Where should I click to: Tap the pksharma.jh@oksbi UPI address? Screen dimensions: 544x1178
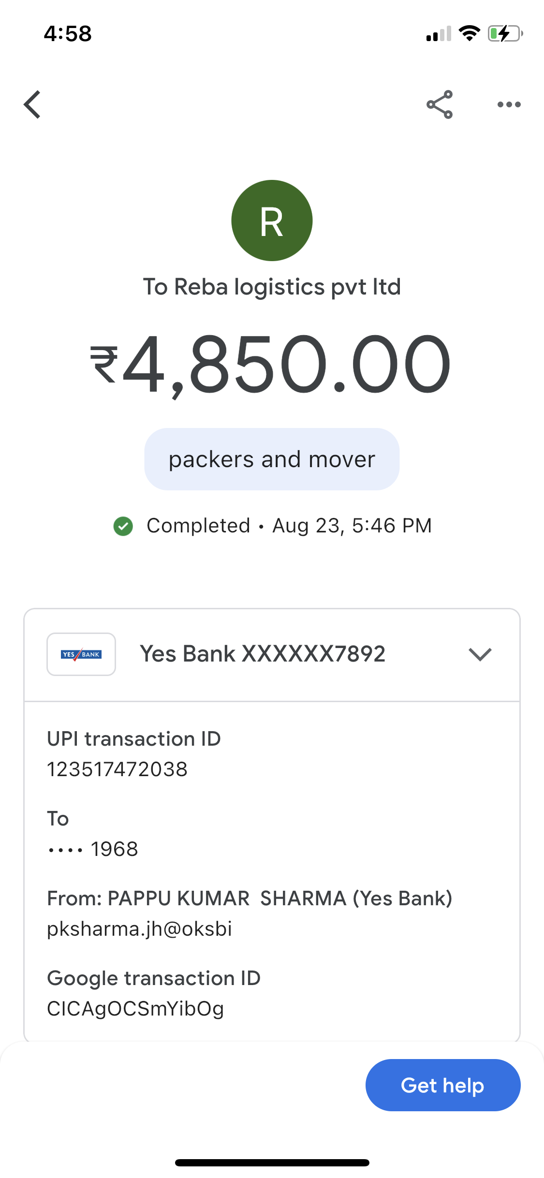click(139, 929)
